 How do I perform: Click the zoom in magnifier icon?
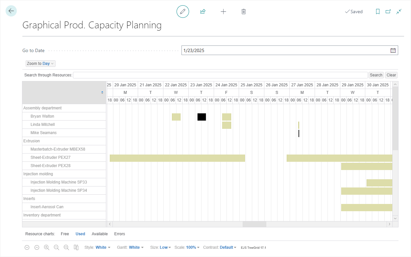[46, 247]
